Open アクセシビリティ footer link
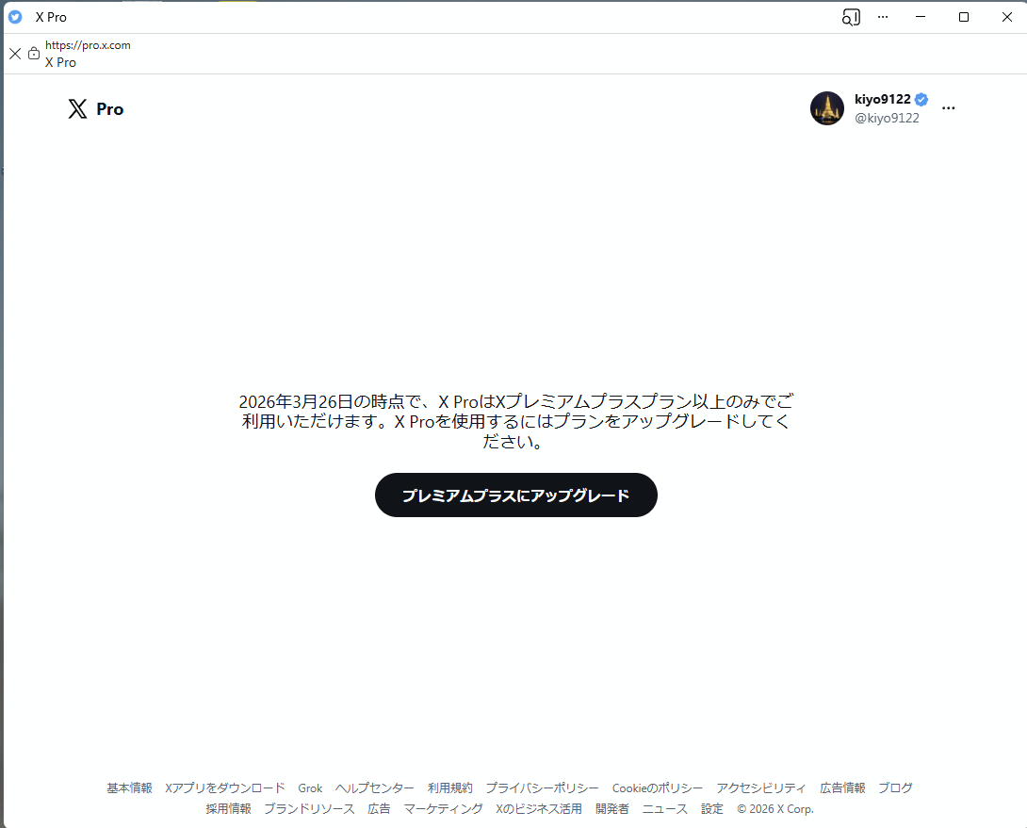Screen dimensions: 1027x828 point(761,788)
